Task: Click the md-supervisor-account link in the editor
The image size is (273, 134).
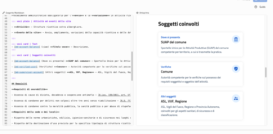Action: 29,72
